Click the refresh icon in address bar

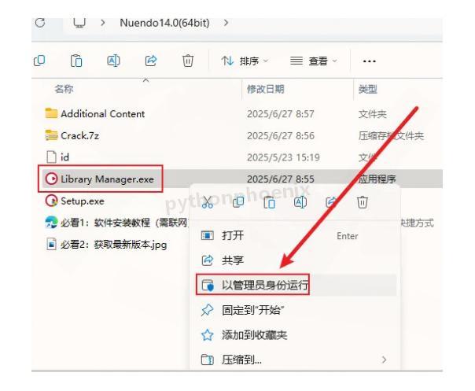coord(40,23)
